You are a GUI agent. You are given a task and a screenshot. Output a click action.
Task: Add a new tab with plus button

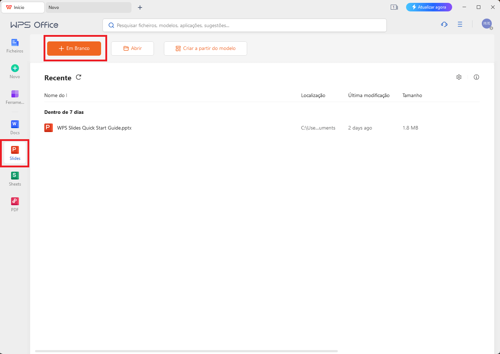[x=140, y=7]
